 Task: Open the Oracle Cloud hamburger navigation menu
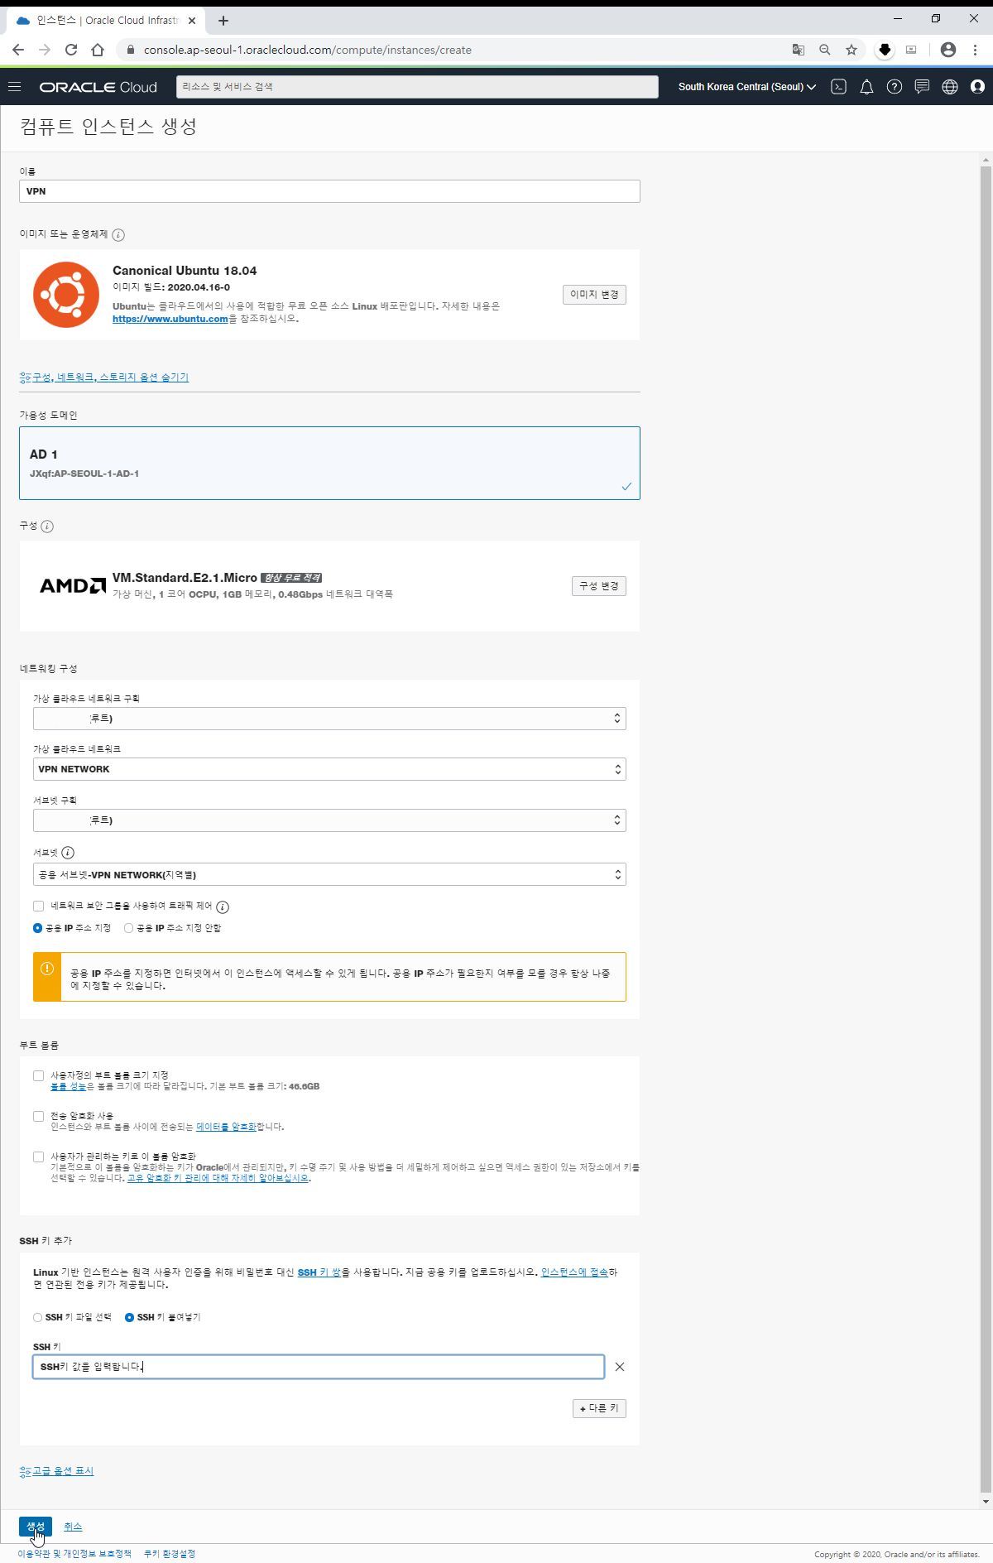point(14,87)
